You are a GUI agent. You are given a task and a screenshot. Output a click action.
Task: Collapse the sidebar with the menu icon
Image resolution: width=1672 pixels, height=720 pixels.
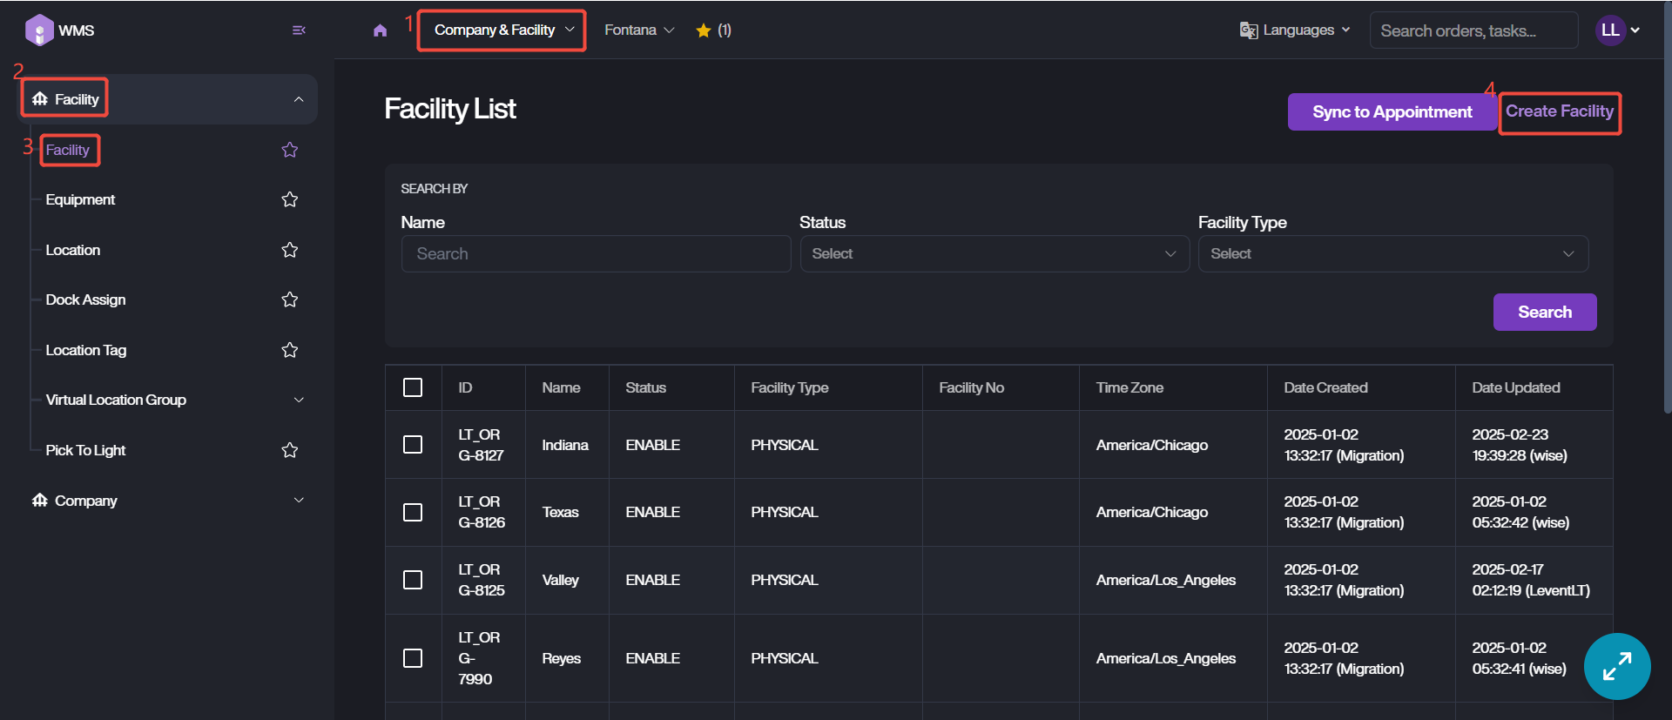click(299, 30)
